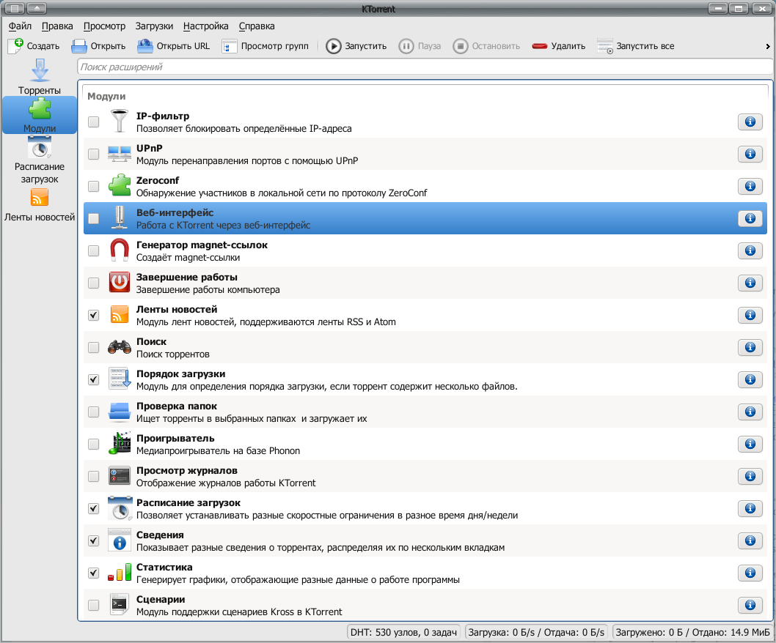Open Расписание загрузок in the sidebar
The width and height of the screenshot is (776, 643).
40,160
